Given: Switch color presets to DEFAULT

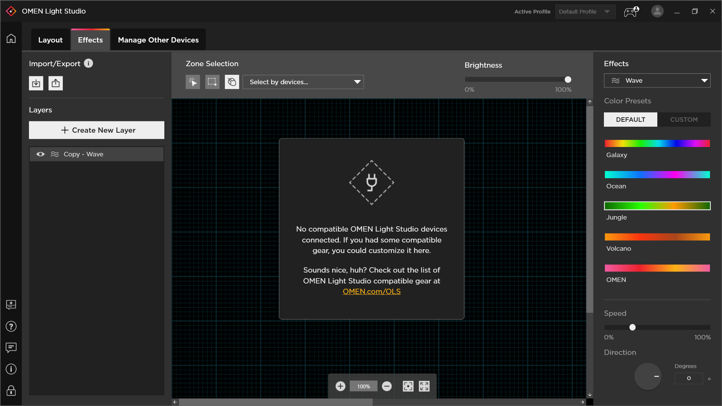Looking at the screenshot, I should pos(630,120).
